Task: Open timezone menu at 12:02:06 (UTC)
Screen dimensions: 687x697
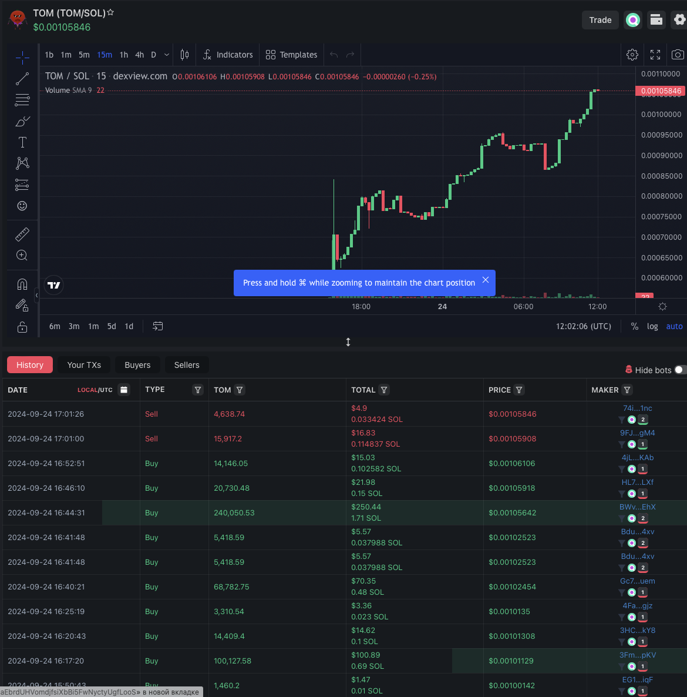Action: tap(584, 326)
